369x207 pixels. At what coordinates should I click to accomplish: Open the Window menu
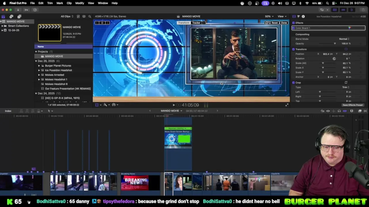tap(103, 3)
